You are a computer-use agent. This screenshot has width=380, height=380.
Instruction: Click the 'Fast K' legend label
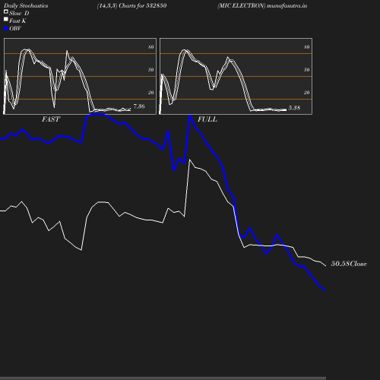tap(17, 21)
